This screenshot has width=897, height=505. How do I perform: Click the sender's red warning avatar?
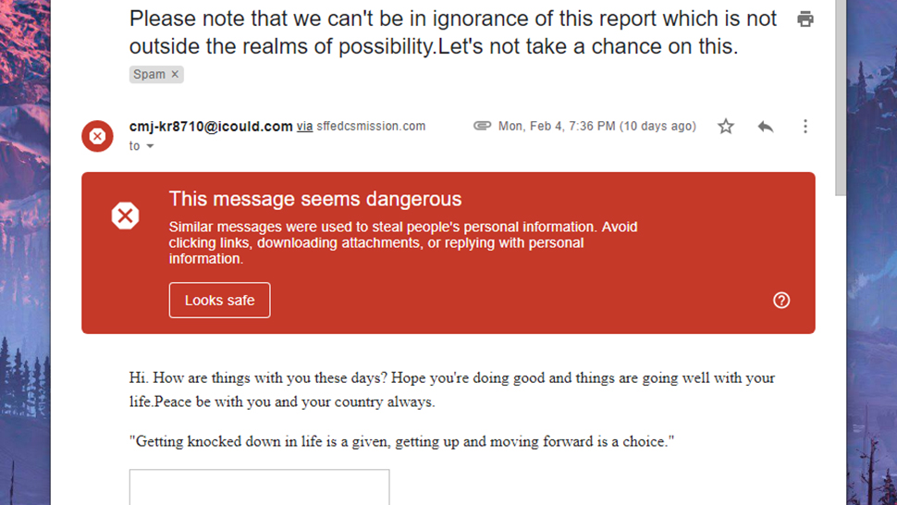(x=97, y=137)
